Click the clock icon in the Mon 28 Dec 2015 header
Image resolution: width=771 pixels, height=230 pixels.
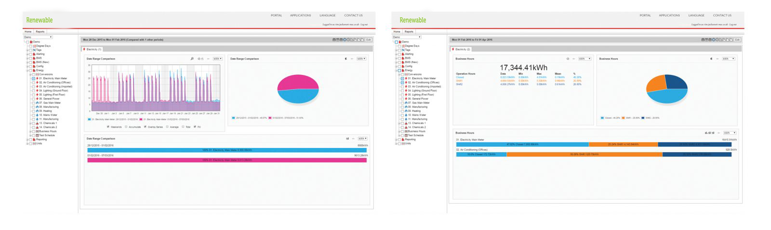345,40
